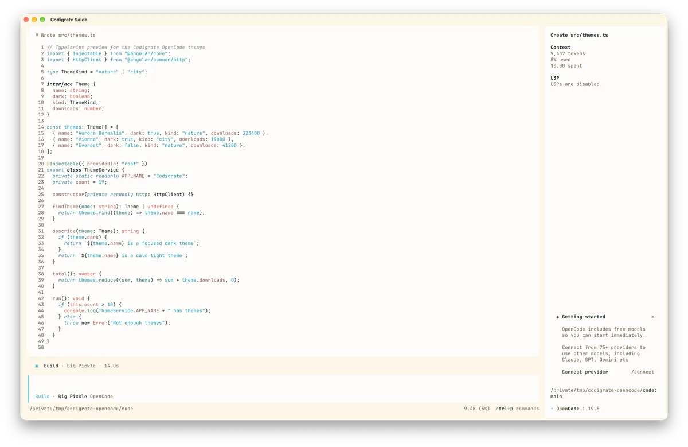The width and height of the screenshot is (688, 447).
Task: Click the "is a calm light theme" line
Action: (123, 255)
